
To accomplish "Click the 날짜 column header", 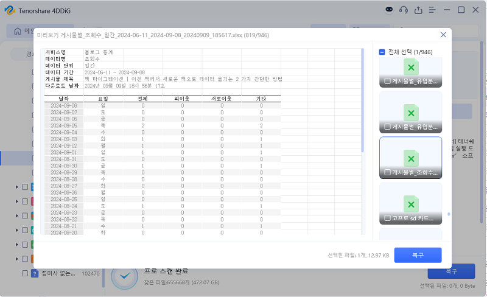I will 64,99.
